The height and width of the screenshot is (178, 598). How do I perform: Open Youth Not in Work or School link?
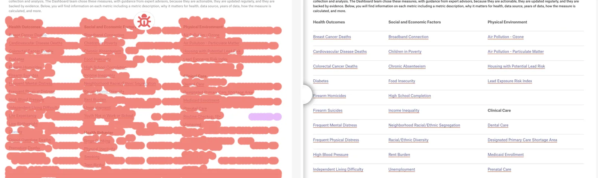(x=109, y=116)
